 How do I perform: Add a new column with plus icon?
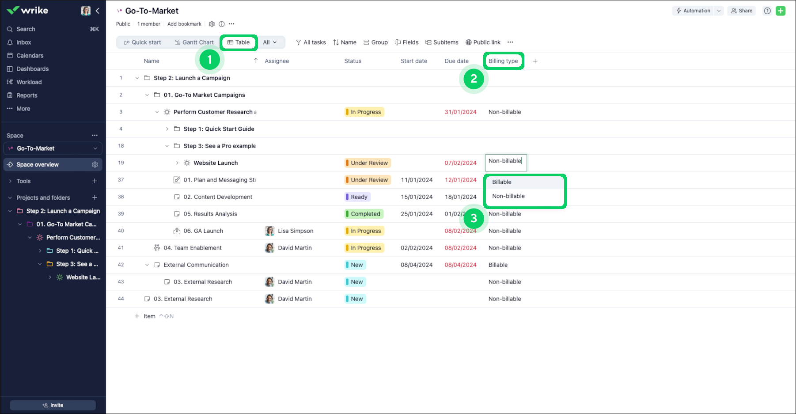tap(535, 61)
